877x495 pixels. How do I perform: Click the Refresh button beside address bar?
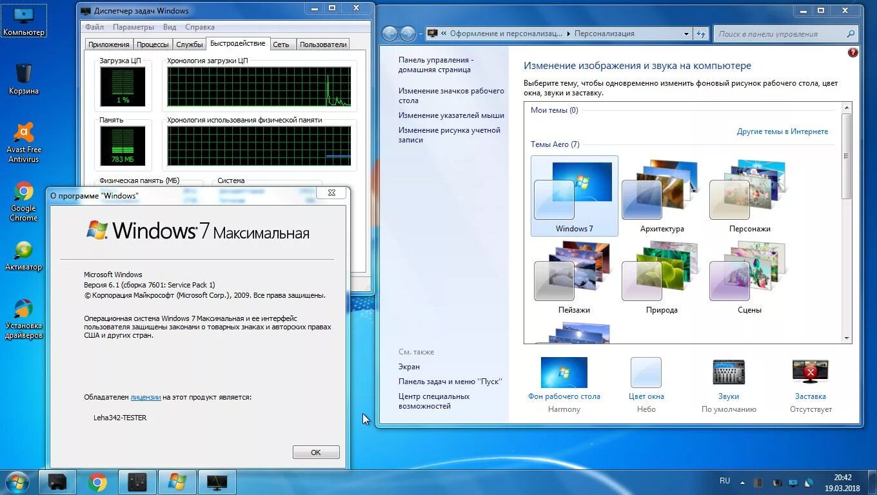coord(702,34)
